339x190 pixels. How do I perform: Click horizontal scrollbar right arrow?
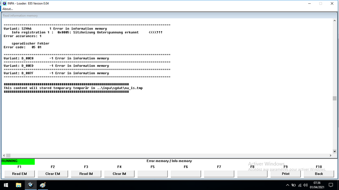[x=331, y=155]
